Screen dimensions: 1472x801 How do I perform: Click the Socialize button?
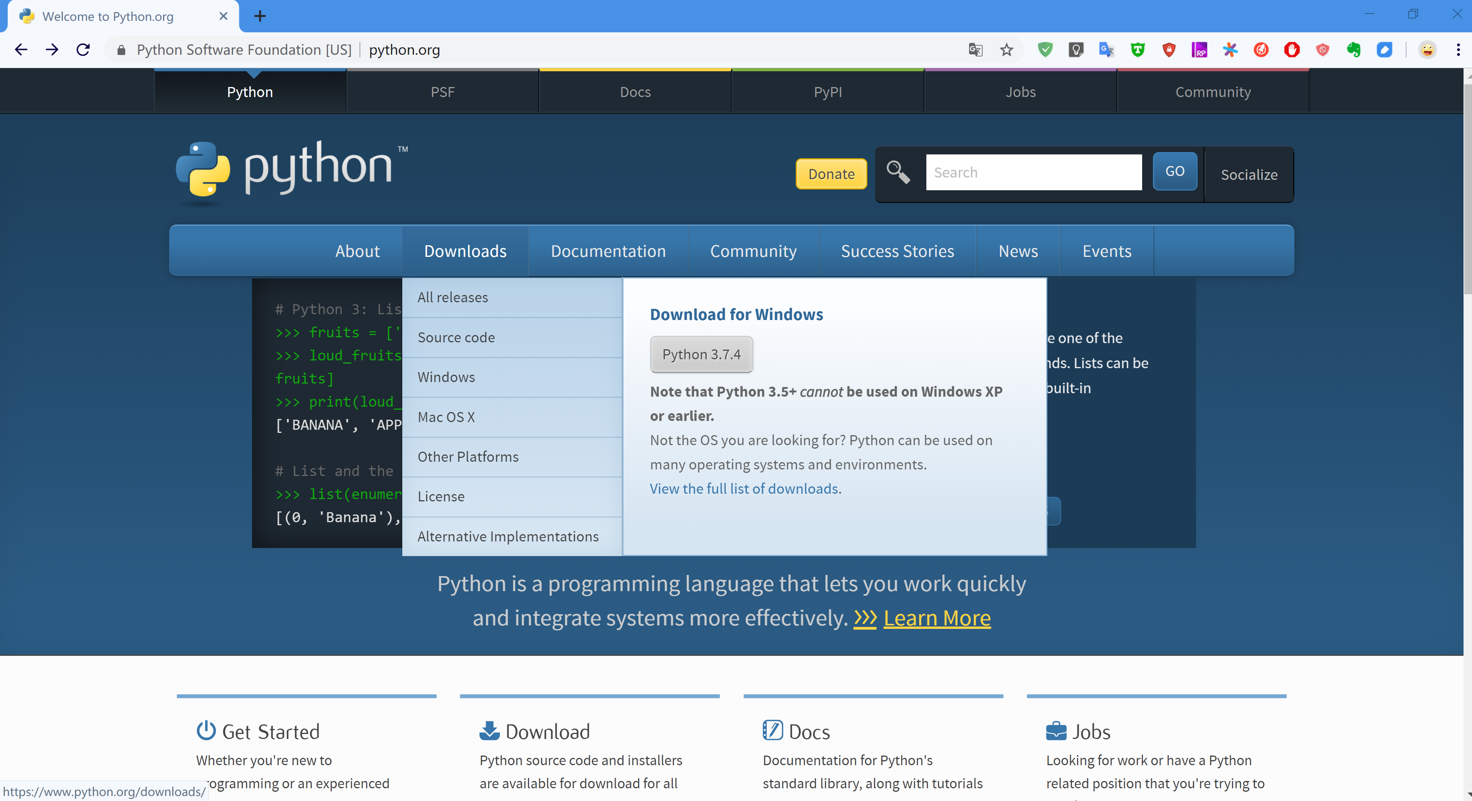click(x=1249, y=174)
